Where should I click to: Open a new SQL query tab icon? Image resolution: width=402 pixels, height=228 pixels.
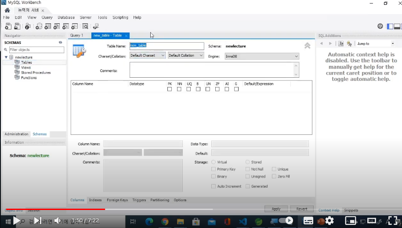point(8,26)
